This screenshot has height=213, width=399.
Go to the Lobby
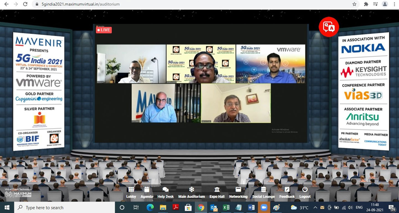point(131,193)
